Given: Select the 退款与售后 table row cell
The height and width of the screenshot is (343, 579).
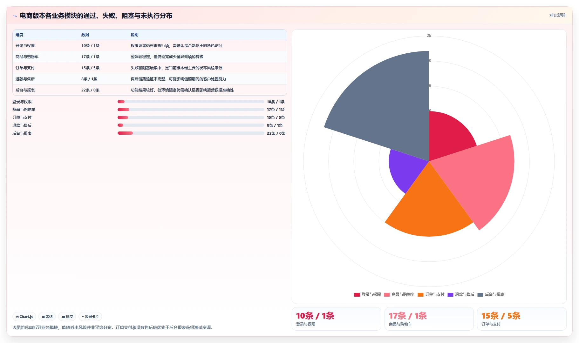Looking at the screenshot, I should [x=25, y=79].
